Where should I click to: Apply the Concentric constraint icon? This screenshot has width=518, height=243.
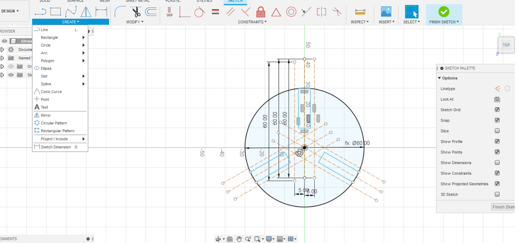click(x=291, y=12)
